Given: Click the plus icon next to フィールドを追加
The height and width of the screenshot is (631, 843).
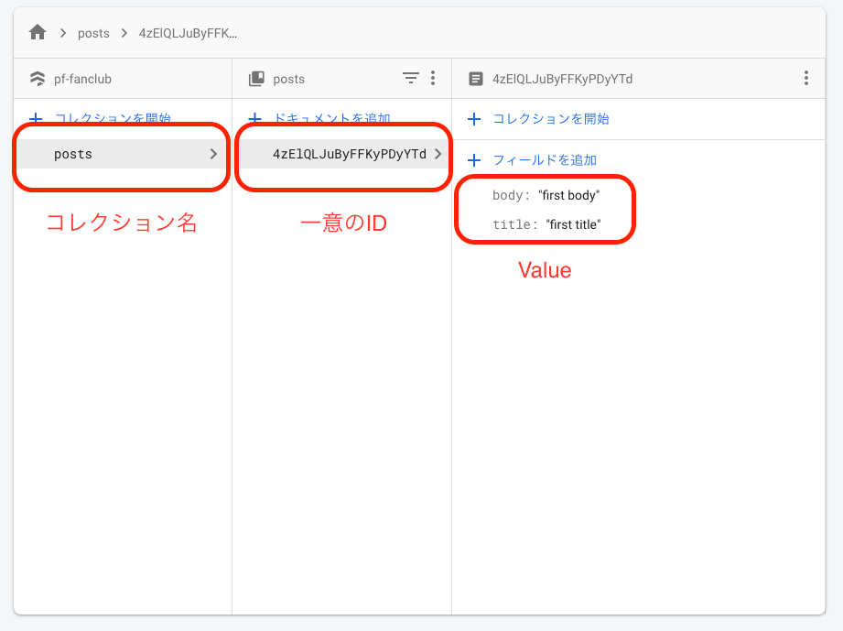Looking at the screenshot, I should pyautogui.click(x=474, y=159).
